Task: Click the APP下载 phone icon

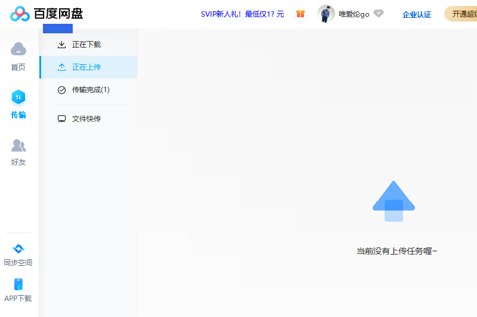Action: click(x=18, y=284)
